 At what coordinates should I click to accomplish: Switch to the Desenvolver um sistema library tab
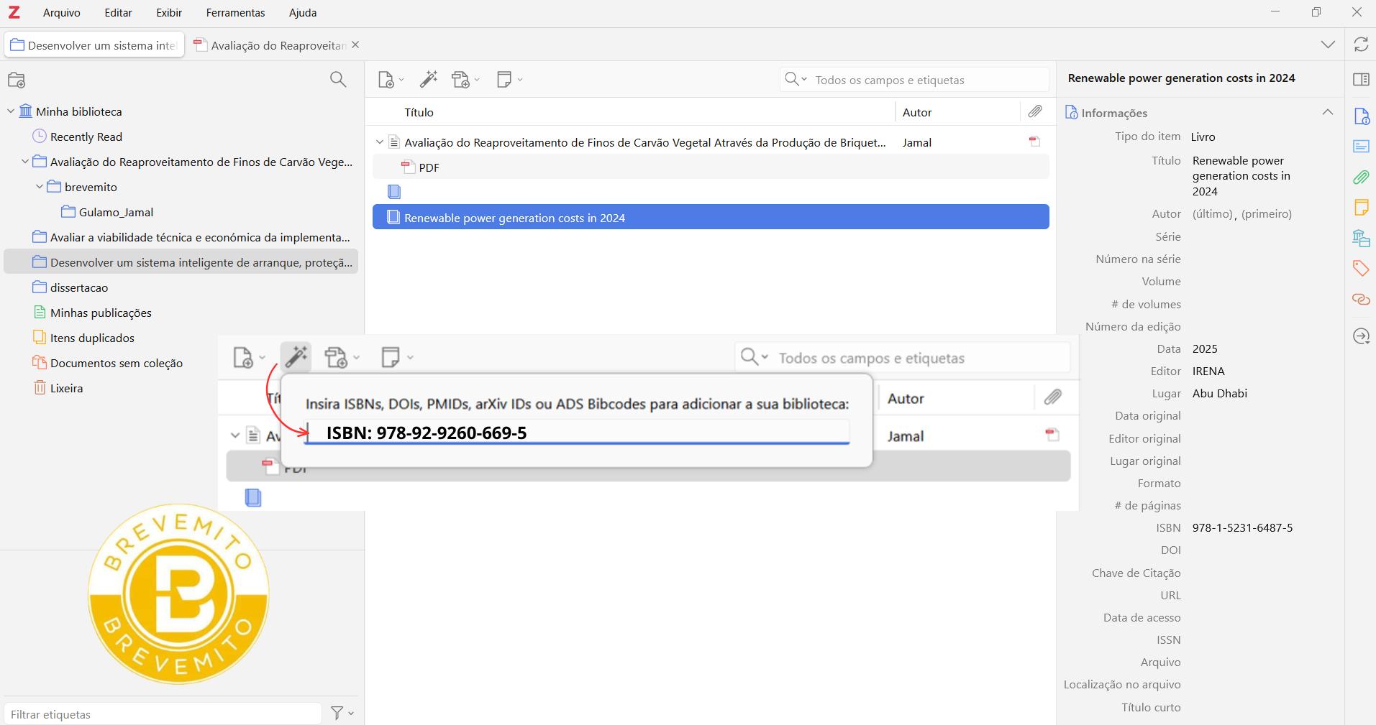(x=94, y=45)
